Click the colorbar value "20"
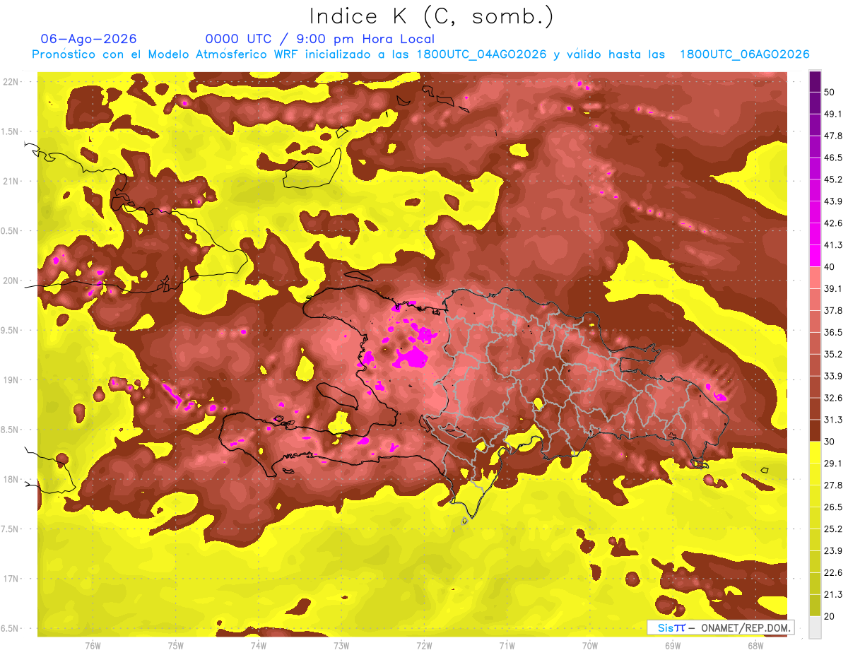The height and width of the screenshot is (655, 848). pyautogui.click(x=830, y=616)
